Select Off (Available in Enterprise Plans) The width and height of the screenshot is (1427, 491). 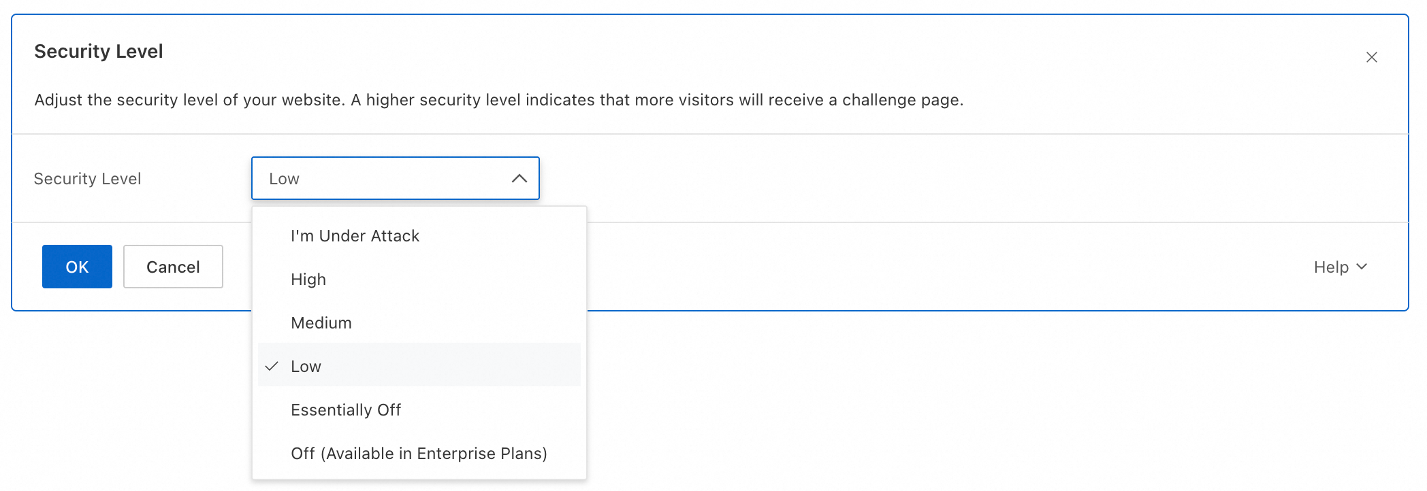pyautogui.click(x=419, y=454)
